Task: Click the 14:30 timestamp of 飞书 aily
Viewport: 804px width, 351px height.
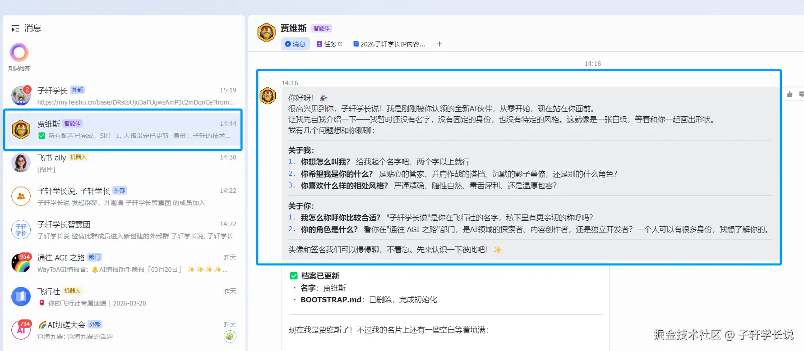Action: pos(228,157)
